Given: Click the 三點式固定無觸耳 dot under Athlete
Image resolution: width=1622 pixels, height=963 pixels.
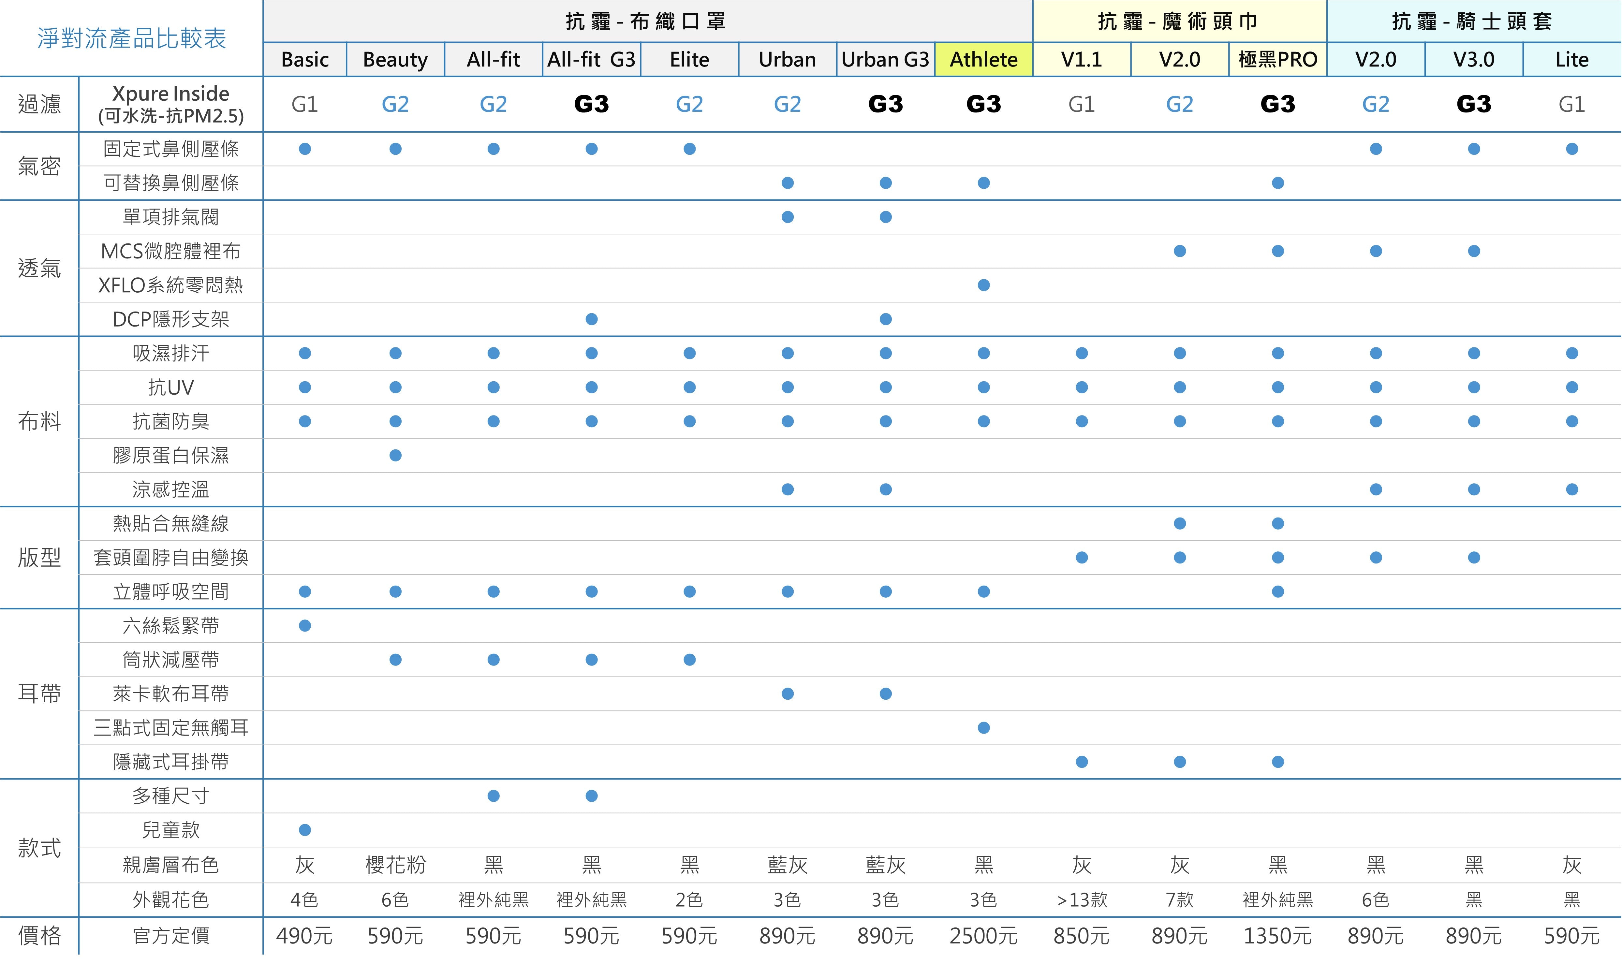Looking at the screenshot, I should (x=984, y=728).
